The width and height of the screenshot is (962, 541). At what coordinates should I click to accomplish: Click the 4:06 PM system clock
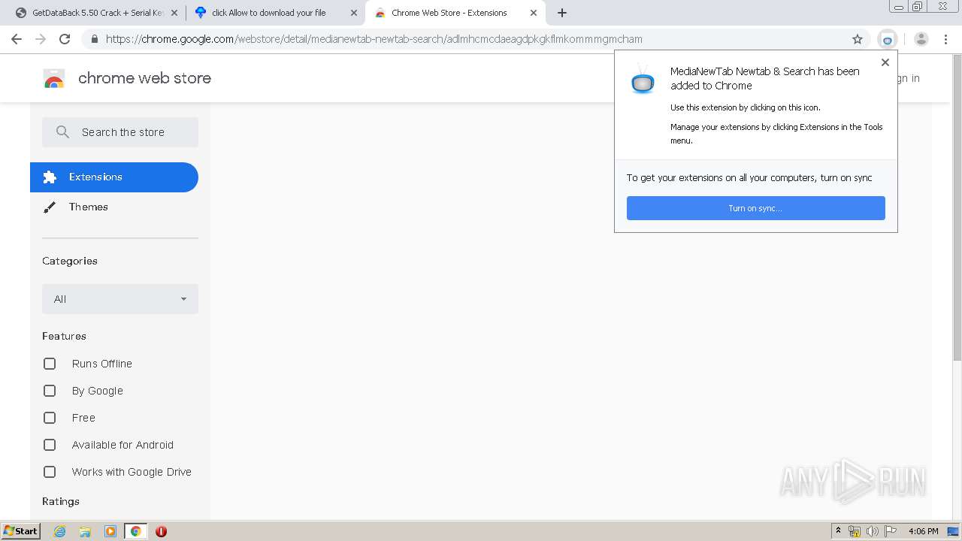923,531
